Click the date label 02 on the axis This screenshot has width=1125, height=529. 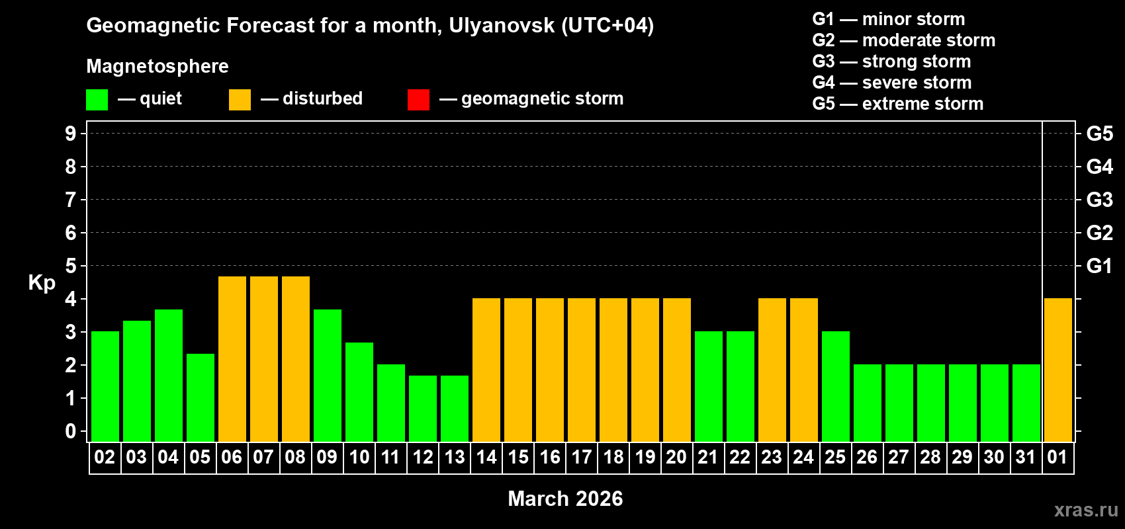click(x=105, y=458)
